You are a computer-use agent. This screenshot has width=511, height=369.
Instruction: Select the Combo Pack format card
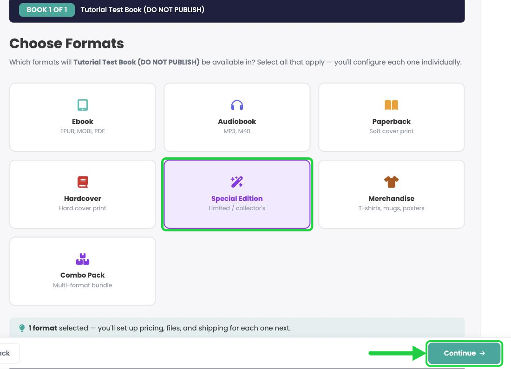tap(82, 271)
